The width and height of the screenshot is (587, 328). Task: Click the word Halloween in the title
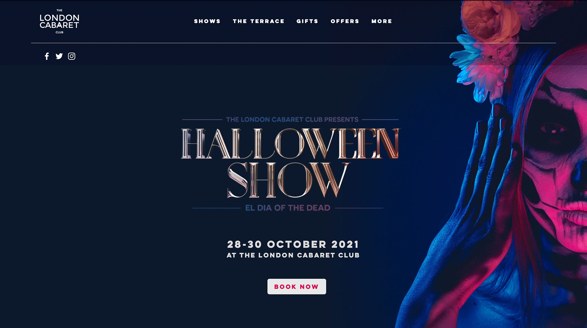[x=290, y=143]
